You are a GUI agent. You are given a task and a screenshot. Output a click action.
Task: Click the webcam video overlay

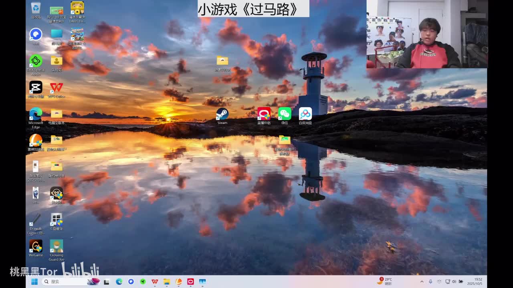click(427, 34)
